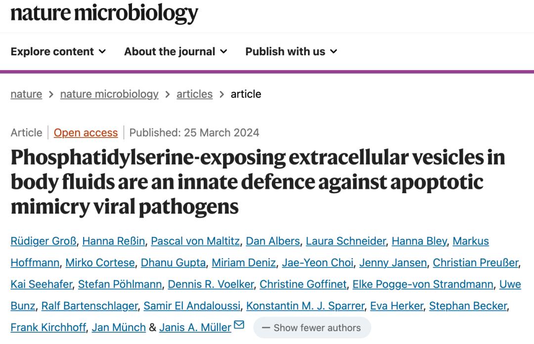This screenshot has height=344, width=534.
Task: Click the Open access link
Action: [x=86, y=132]
